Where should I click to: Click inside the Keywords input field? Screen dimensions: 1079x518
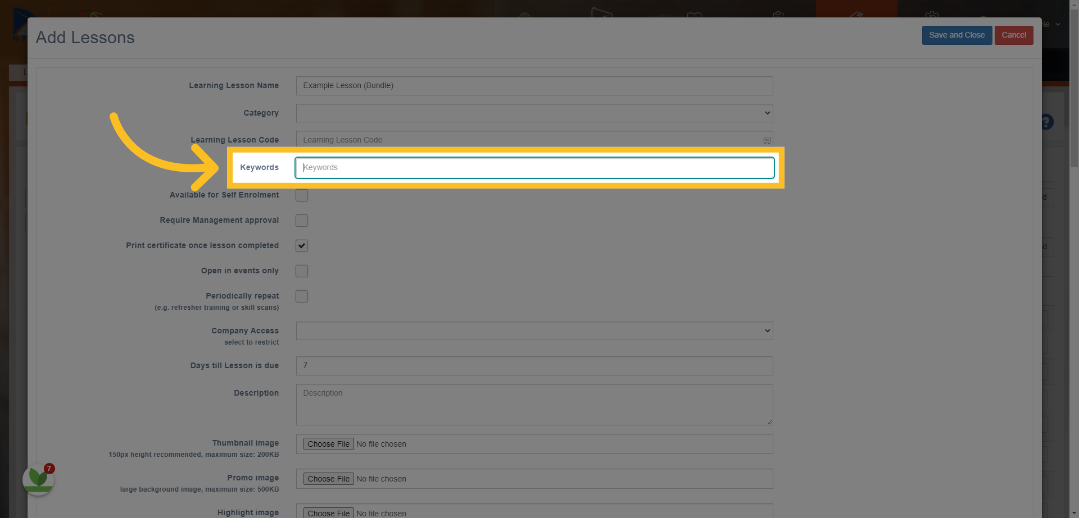(534, 167)
